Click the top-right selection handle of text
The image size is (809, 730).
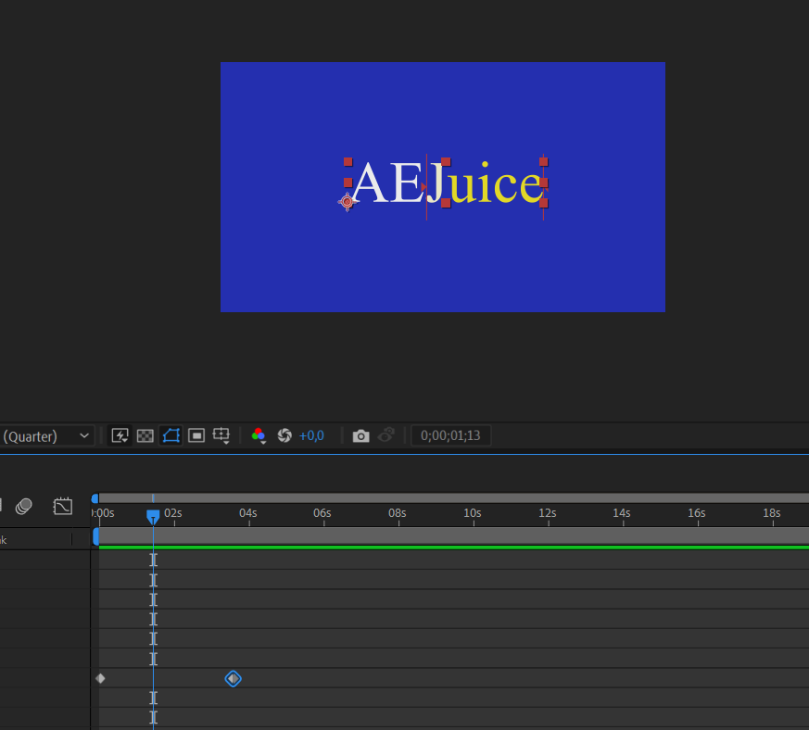[544, 162]
